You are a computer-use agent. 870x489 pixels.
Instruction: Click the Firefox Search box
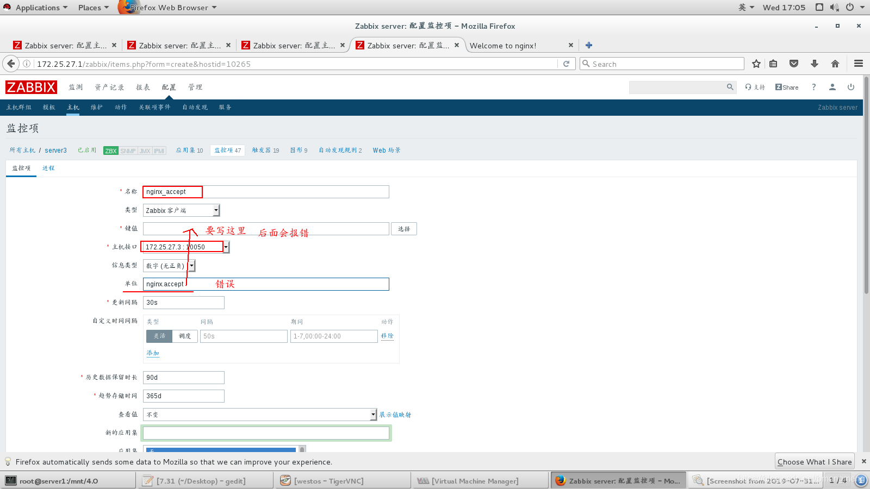coord(662,64)
